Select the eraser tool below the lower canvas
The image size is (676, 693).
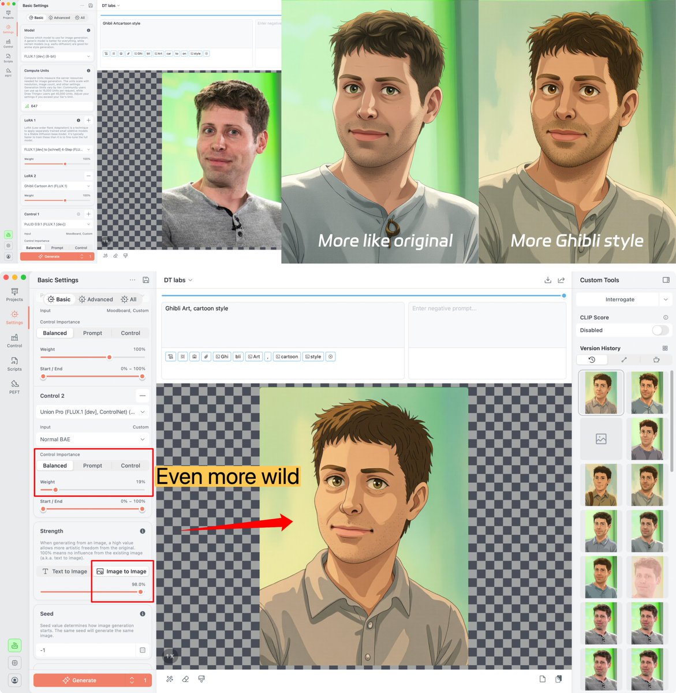pos(185,679)
